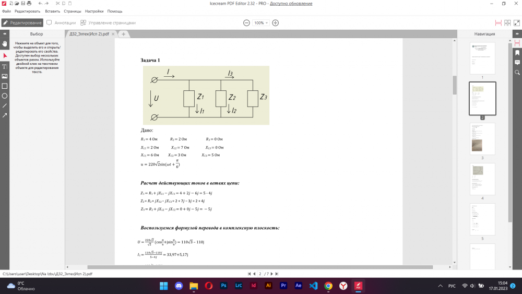The image size is (522, 294).
Task: Open the Настройки menu
Action: click(x=94, y=11)
